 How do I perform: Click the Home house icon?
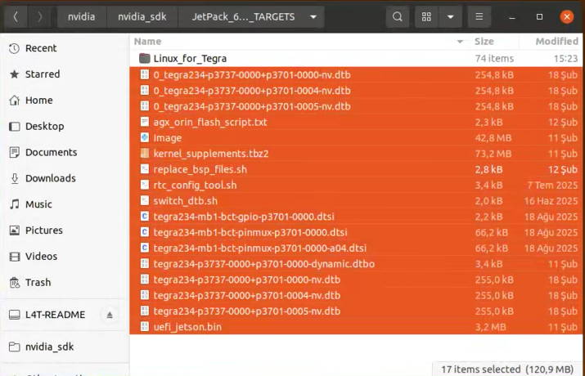point(14,101)
